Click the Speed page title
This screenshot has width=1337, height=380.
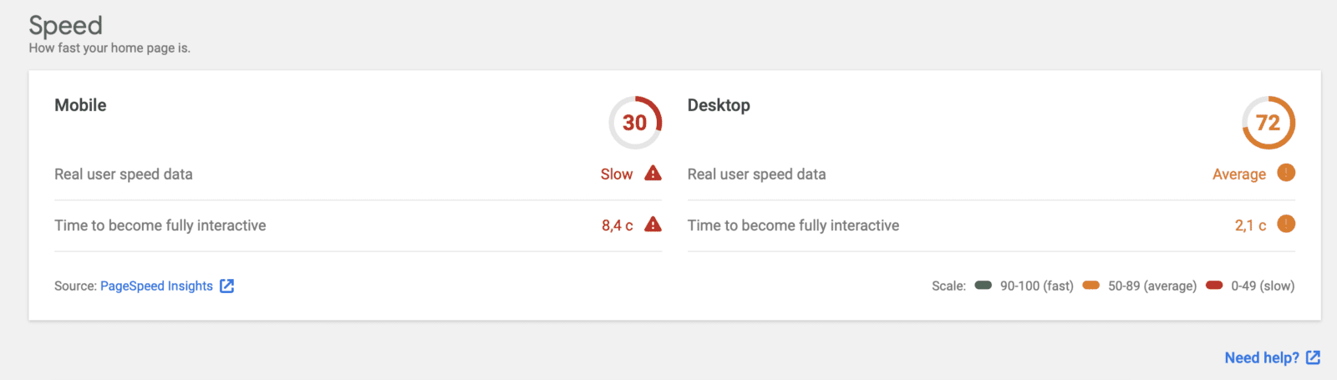coord(65,25)
